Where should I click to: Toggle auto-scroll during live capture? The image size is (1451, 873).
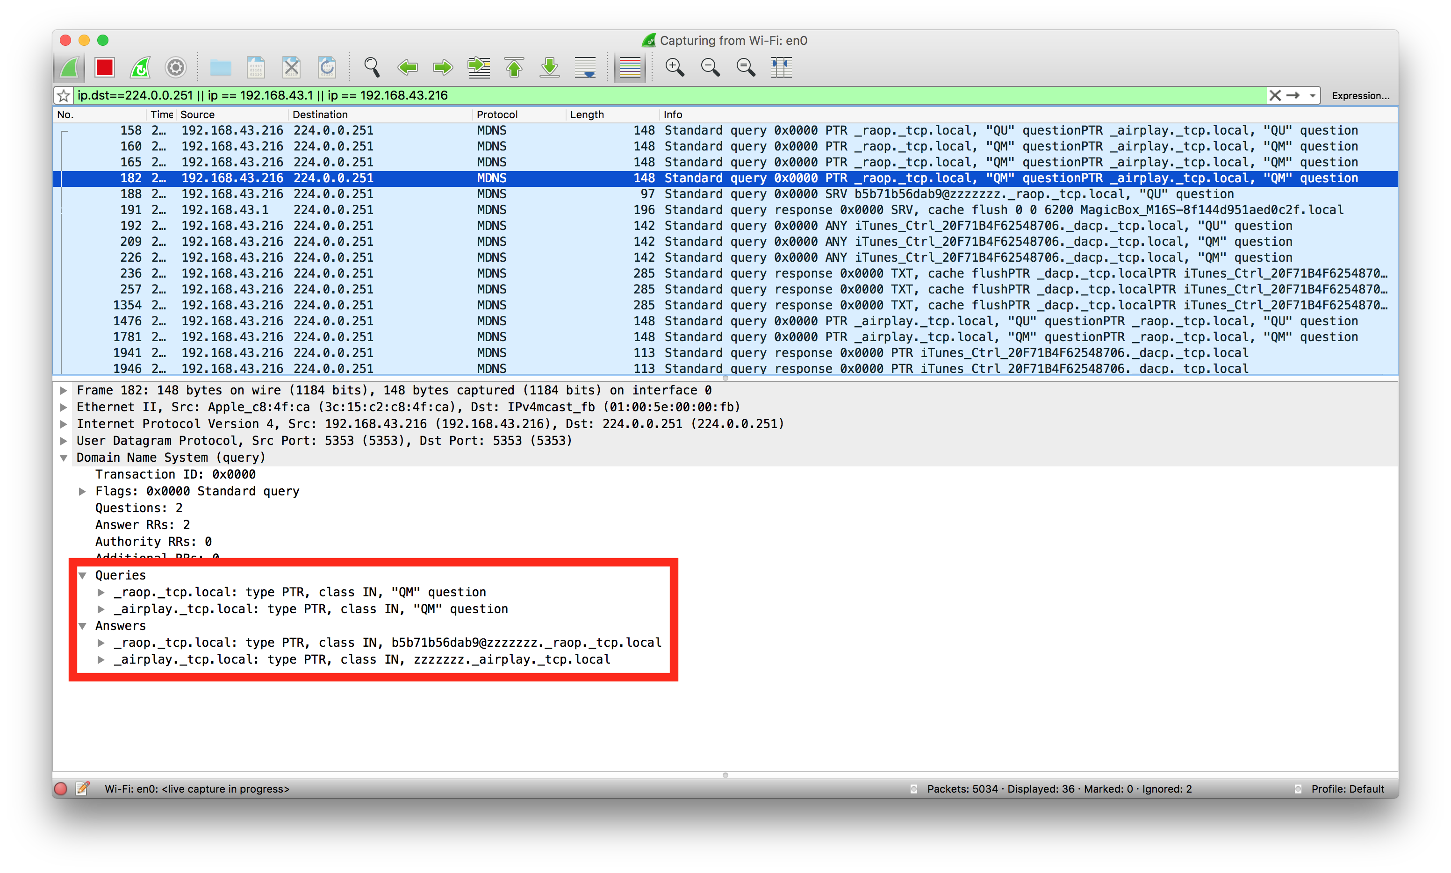coord(585,68)
